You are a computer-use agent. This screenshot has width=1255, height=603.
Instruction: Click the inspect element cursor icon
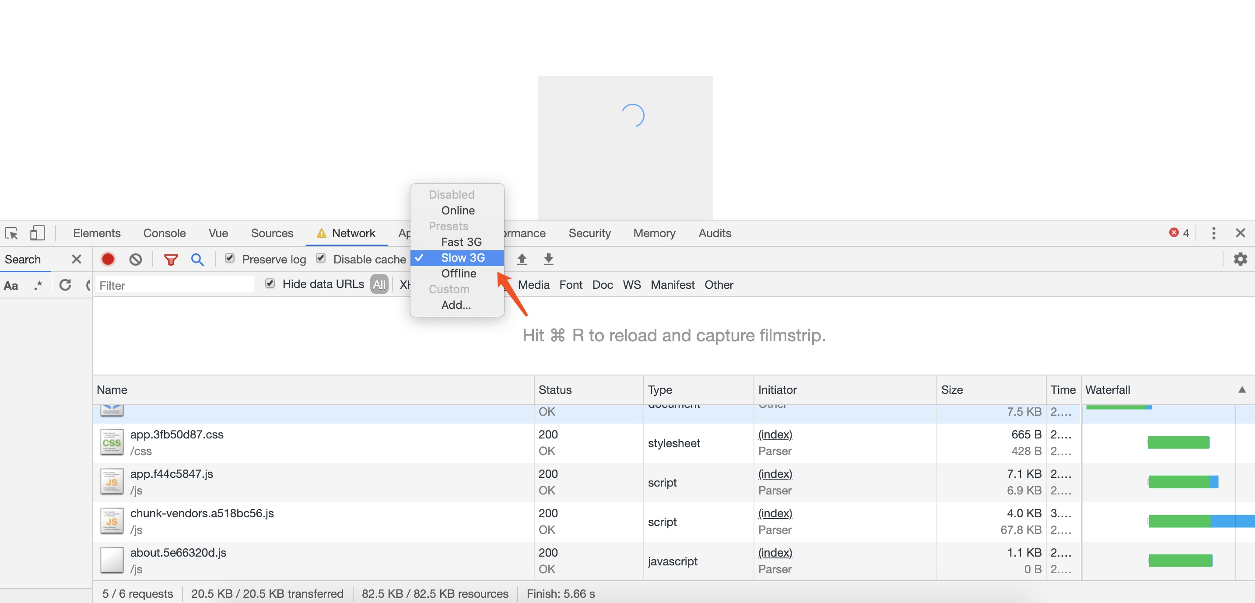tap(12, 233)
